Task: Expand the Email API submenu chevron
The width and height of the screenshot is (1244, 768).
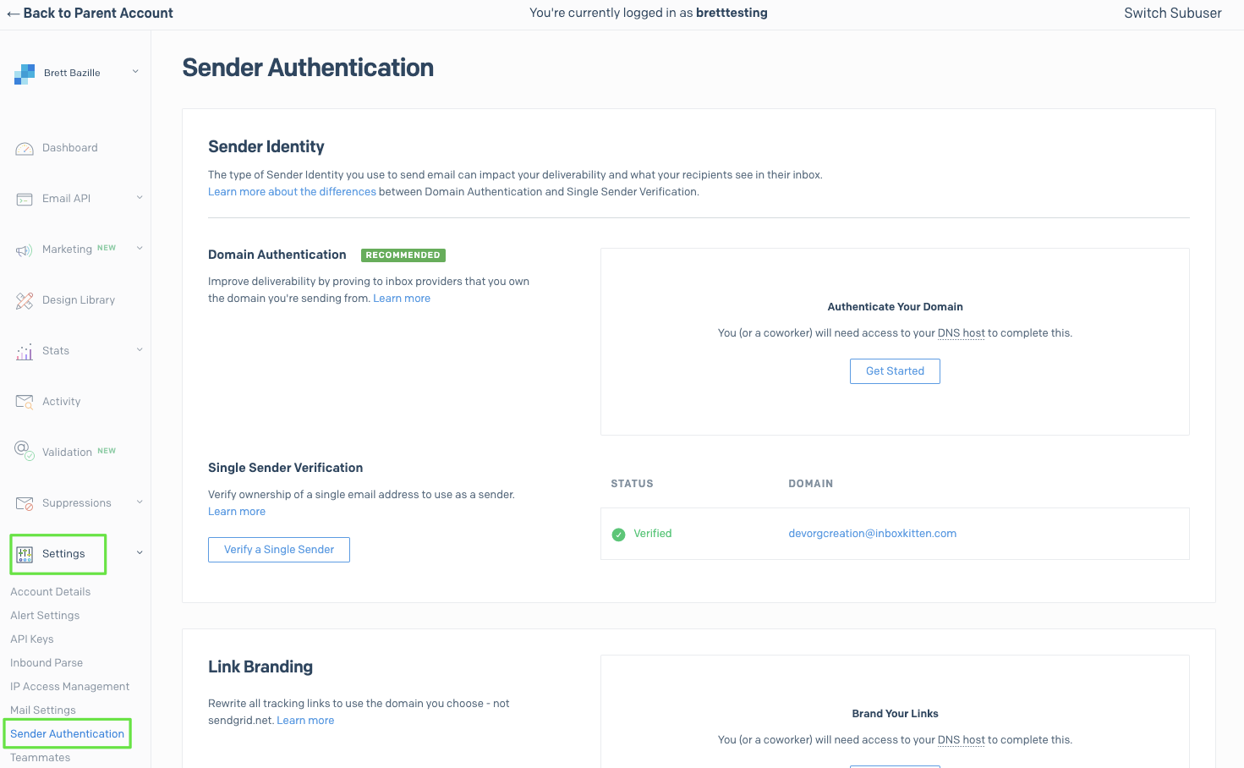Action: point(140,198)
